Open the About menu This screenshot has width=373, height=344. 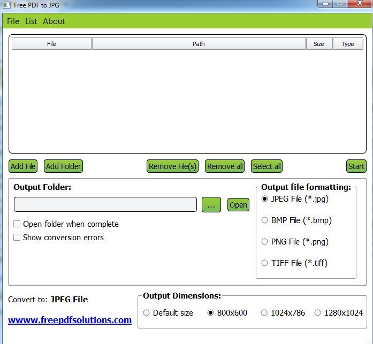(54, 21)
